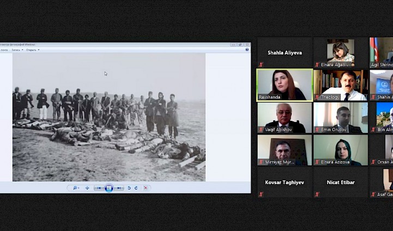Viewport: 393px width, 231px height.
Task: Go to next photo in the viewer
Action: [119, 188]
